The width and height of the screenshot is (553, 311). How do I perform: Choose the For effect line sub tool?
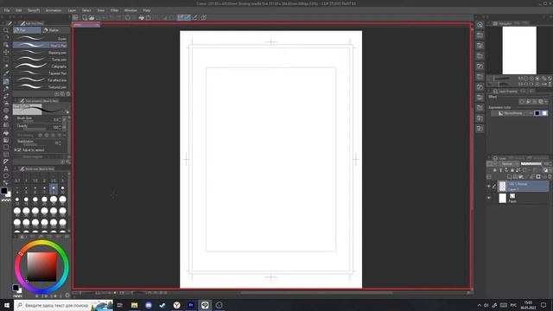pyautogui.click(x=41, y=80)
